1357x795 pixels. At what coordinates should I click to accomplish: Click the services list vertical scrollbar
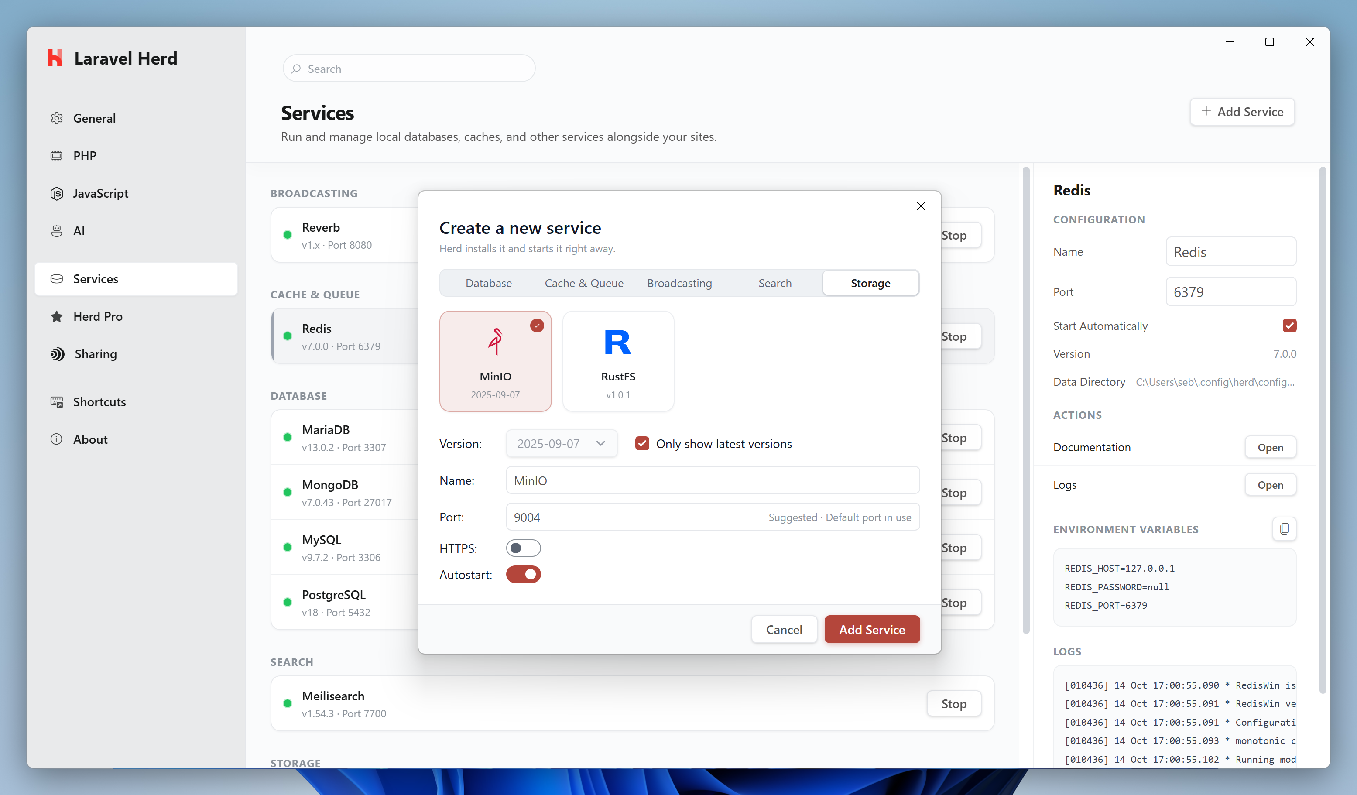(1026, 400)
